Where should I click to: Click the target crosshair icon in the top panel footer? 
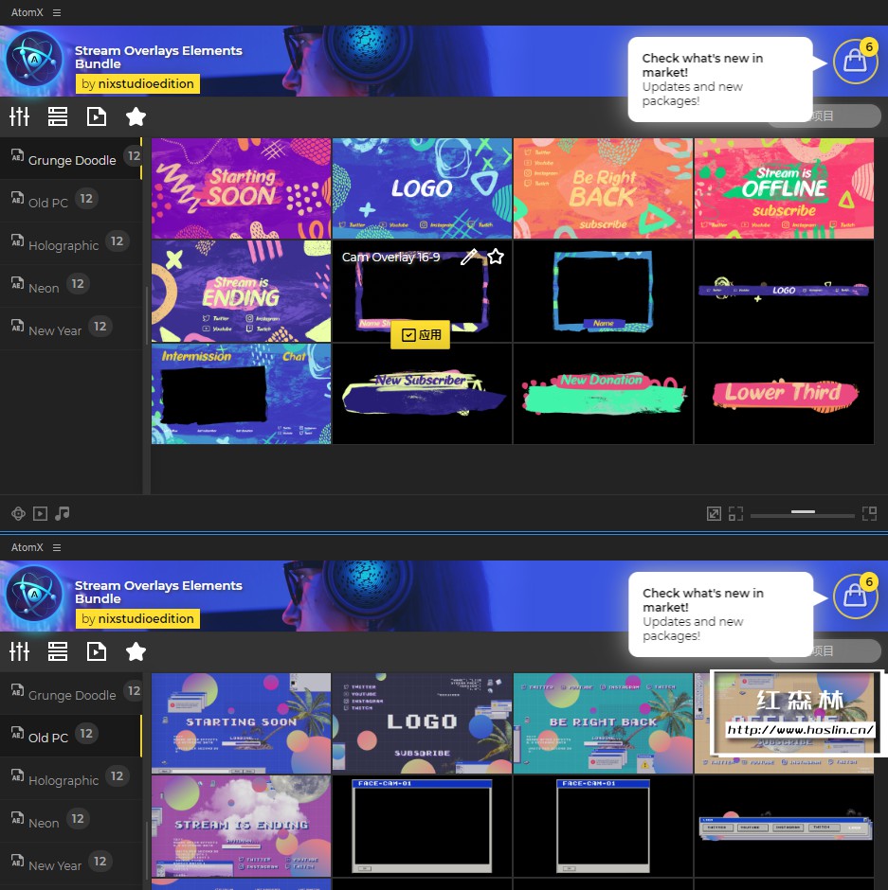tap(18, 514)
